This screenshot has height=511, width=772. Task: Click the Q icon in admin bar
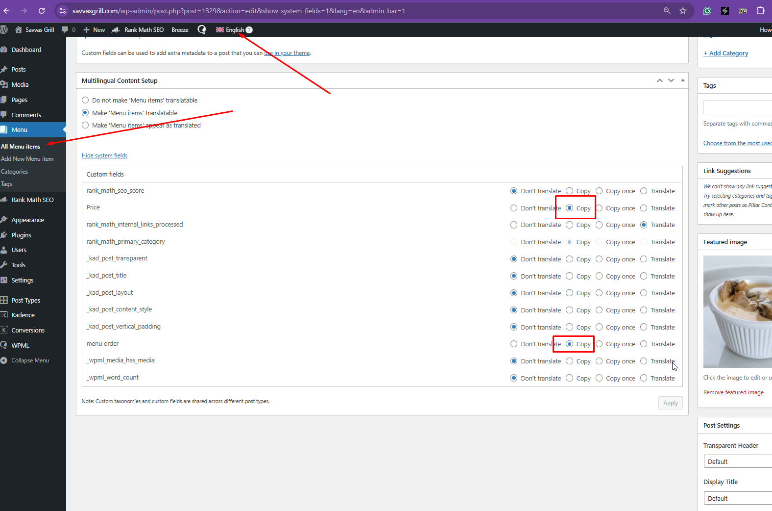tap(201, 29)
